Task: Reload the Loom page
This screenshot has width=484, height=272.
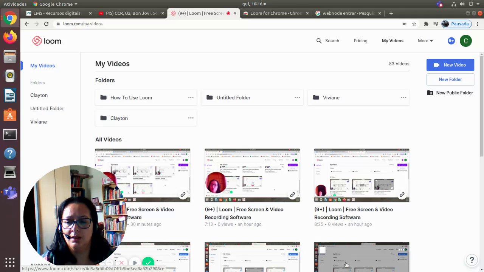Action: (x=46, y=24)
